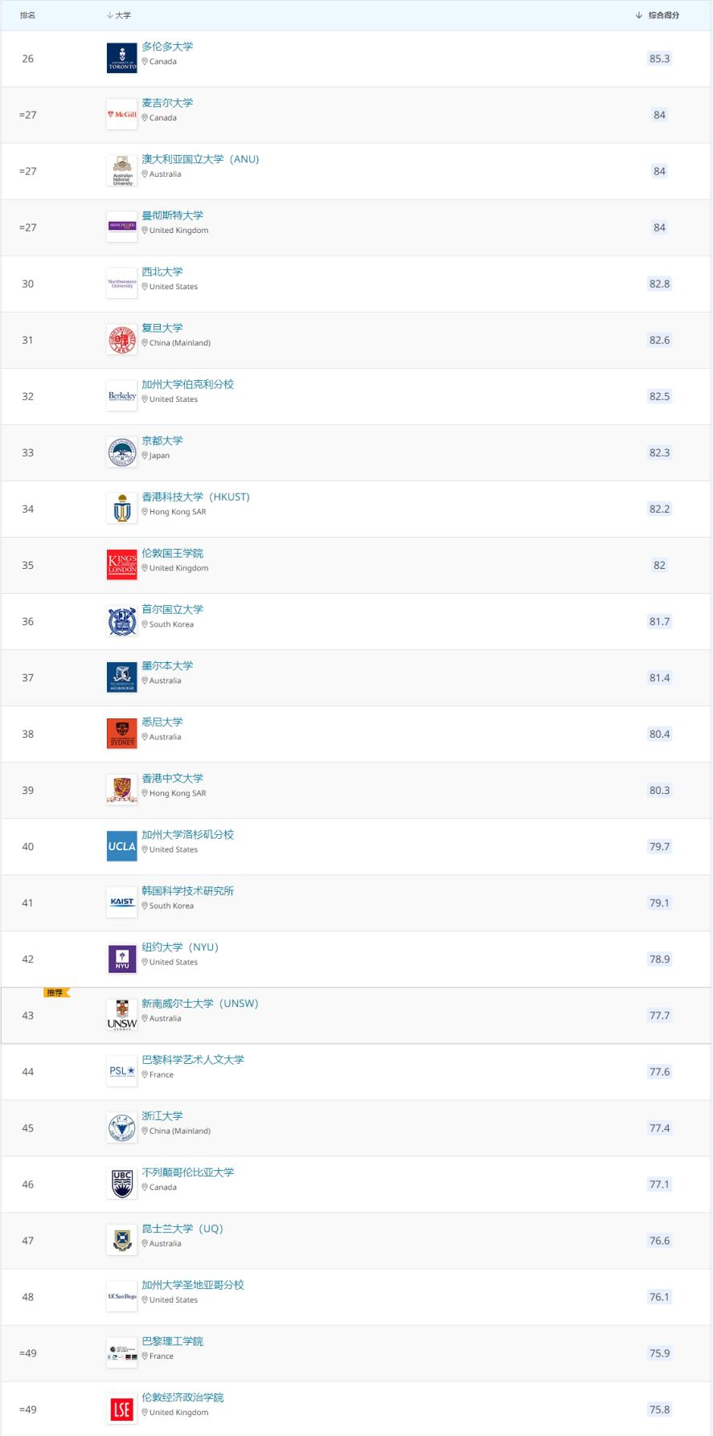Image resolution: width=713 pixels, height=1436 pixels.
Task: Open 浙江大学 university link
Action: [162, 1115]
